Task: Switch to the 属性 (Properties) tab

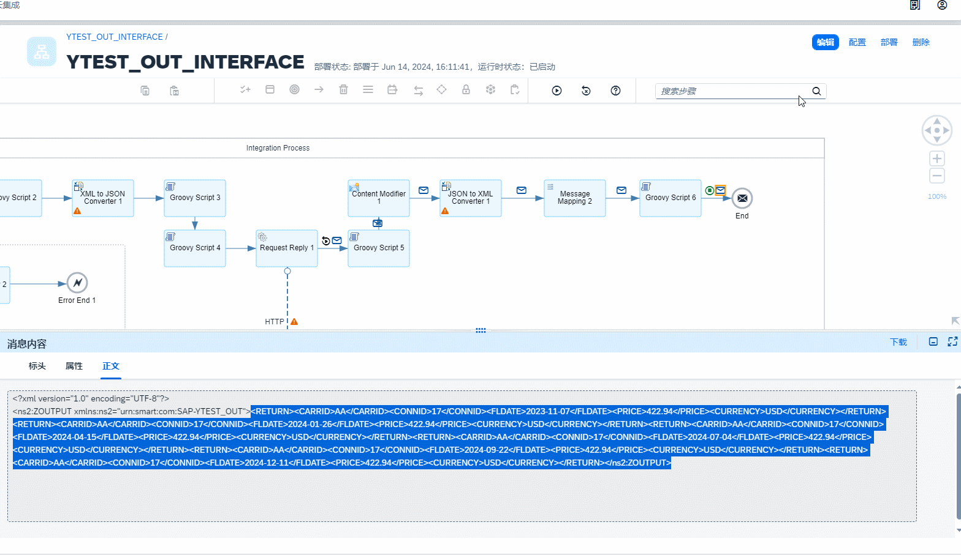Action: (74, 366)
